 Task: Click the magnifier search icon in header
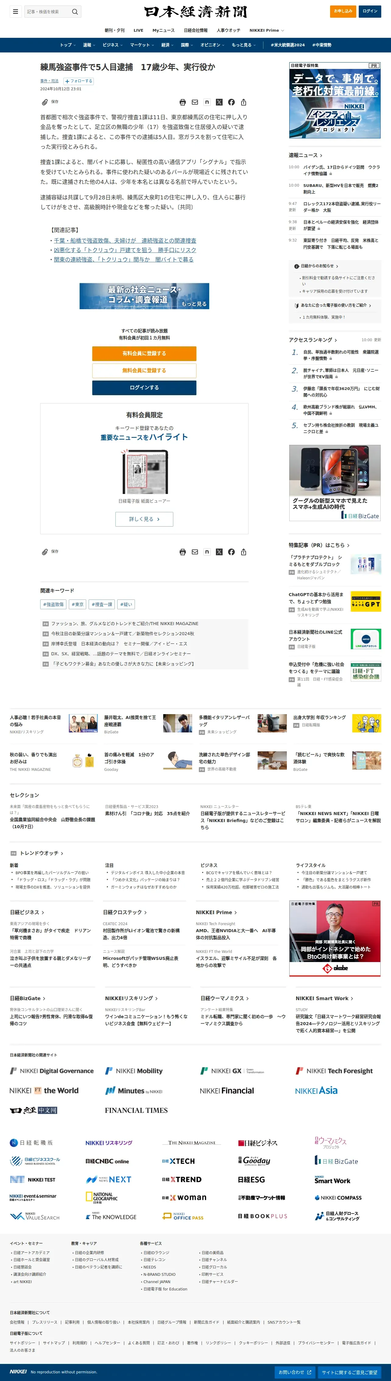[x=75, y=12]
